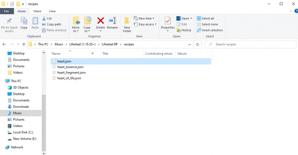Screen dimensions: 298x155
Task: Invert selection of files
Action: coord(209,30)
